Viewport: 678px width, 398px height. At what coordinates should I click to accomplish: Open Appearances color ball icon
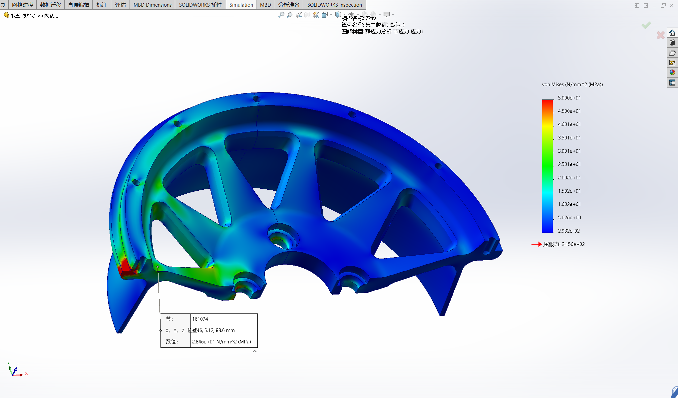tap(672, 72)
